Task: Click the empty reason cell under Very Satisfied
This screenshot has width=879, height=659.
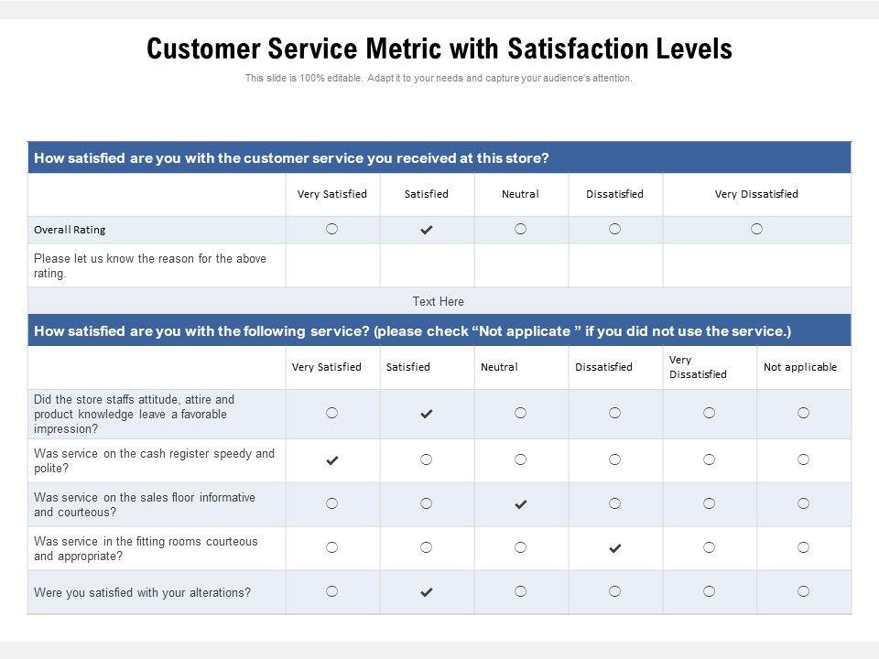Action: click(332, 265)
